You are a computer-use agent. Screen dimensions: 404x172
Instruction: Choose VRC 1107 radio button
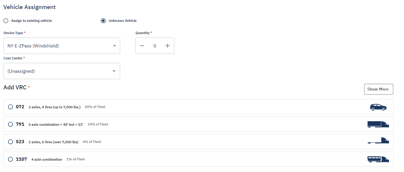click(x=10, y=159)
